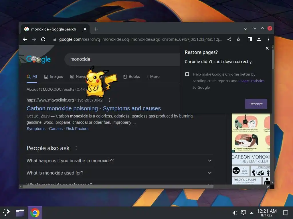
Task: Open the Silent Killer infographic thumbnail
Action: [x=251, y=169]
